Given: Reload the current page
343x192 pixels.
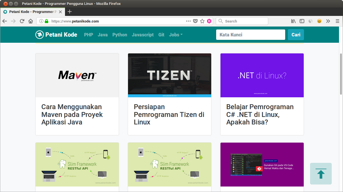Looking at the screenshot, I should click(22, 21).
